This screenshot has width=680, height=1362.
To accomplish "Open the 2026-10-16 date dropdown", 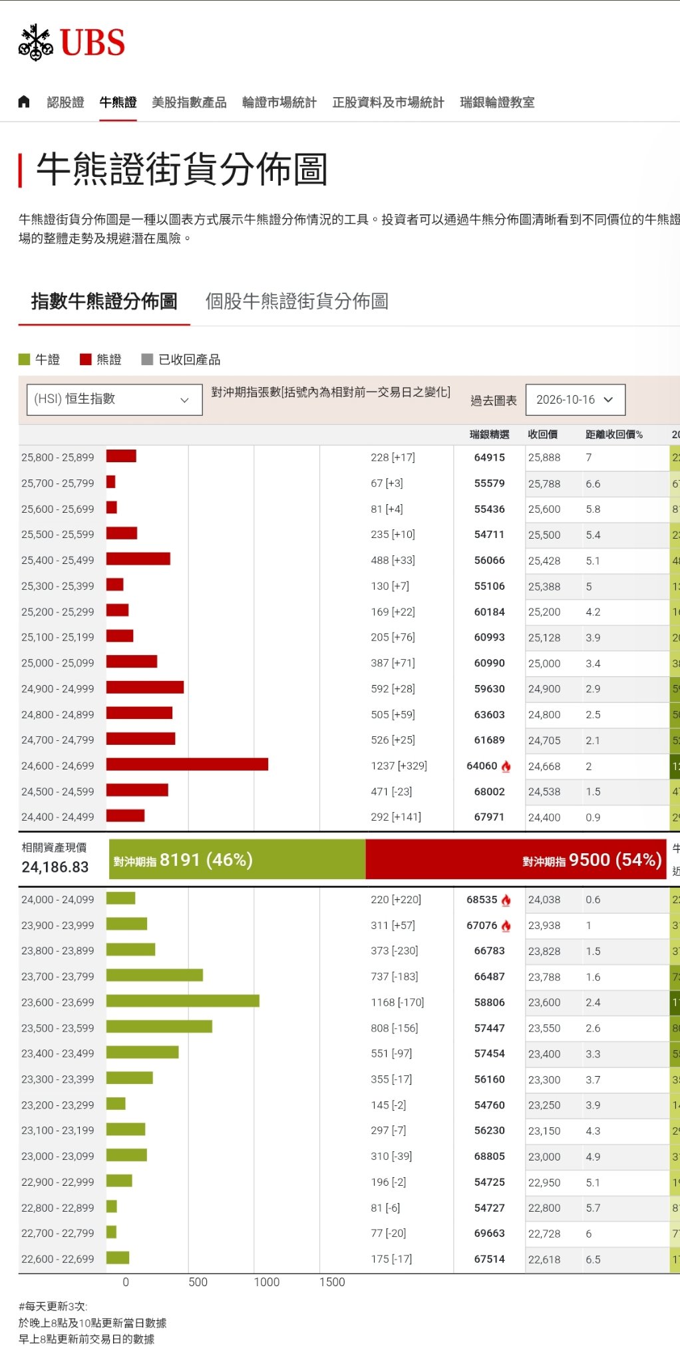I will pos(576,400).
